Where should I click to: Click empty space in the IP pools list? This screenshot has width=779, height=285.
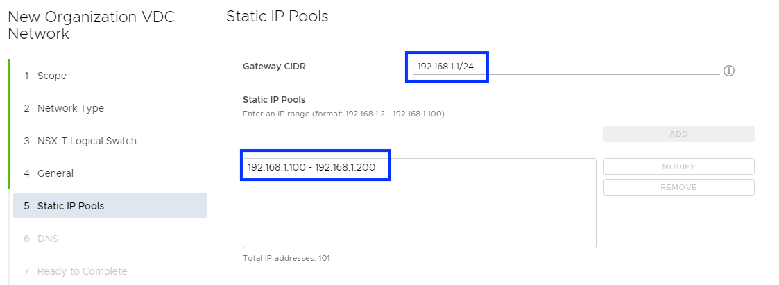coord(419,215)
